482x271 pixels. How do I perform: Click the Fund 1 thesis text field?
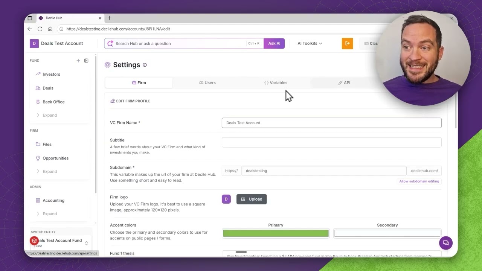coord(331,254)
